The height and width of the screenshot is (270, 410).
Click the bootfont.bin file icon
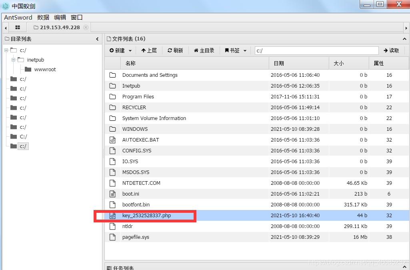pos(112,205)
